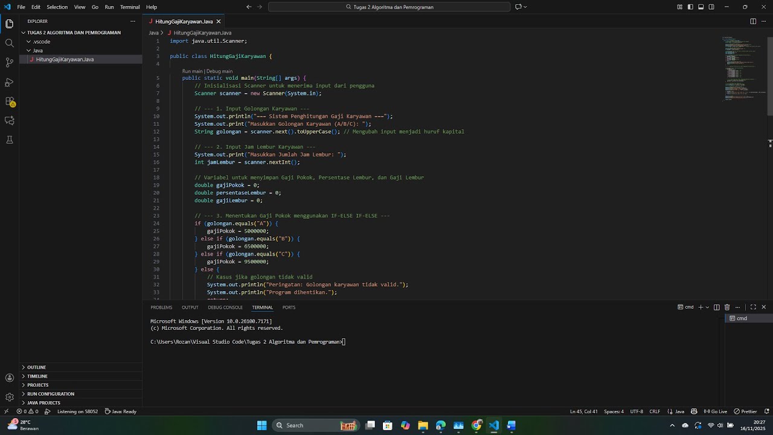Open the Manage gear in activity bar
Image resolution: width=773 pixels, height=435 pixels.
tap(9, 397)
